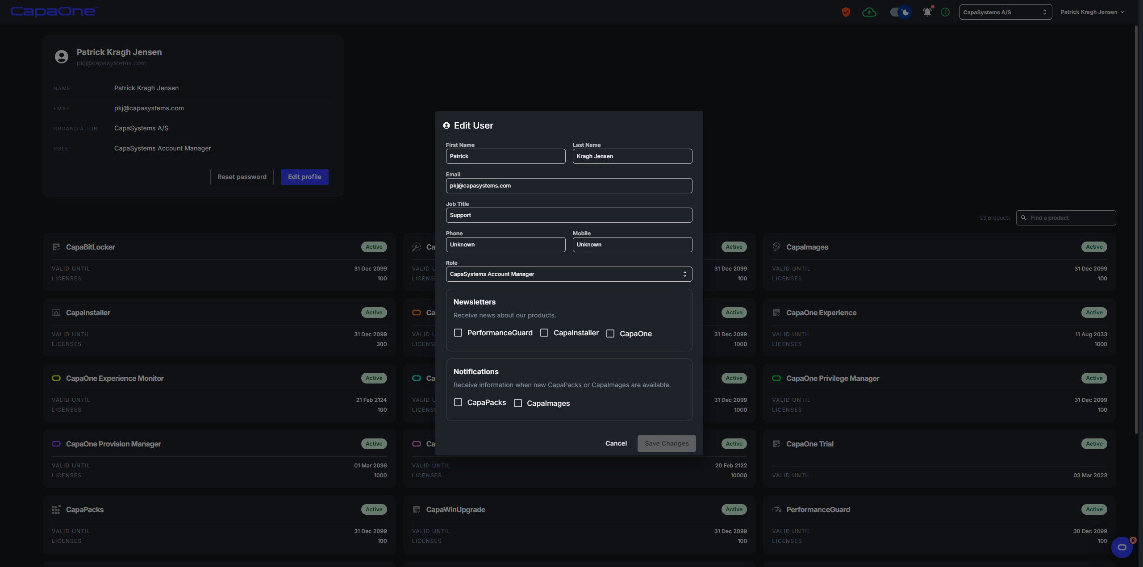Screen dimensions: 1143x567
Task: Open the CapaOne Trial product title
Action: coord(810,444)
